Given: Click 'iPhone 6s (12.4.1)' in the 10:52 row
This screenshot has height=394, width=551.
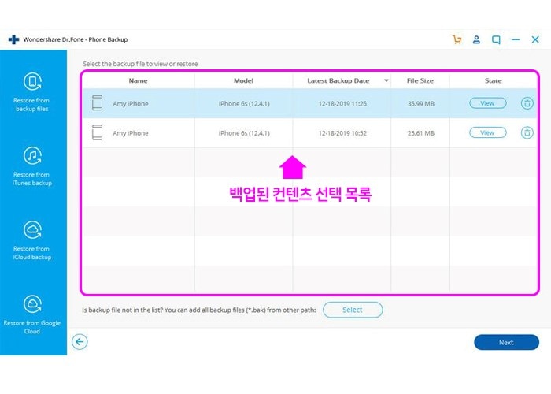Looking at the screenshot, I should 244,133.
